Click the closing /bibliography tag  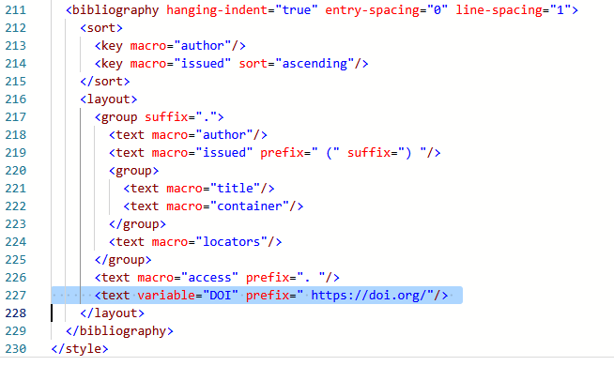[x=119, y=330]
